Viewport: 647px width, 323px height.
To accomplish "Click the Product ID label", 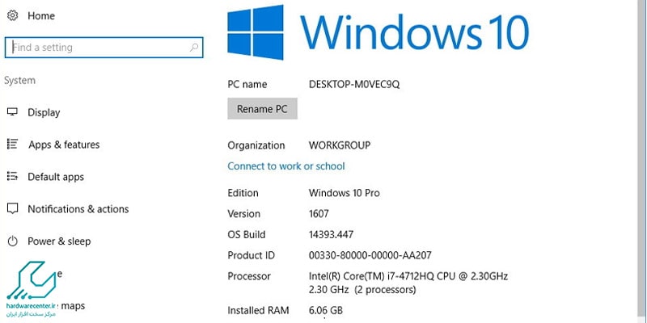I will [251, 255].
